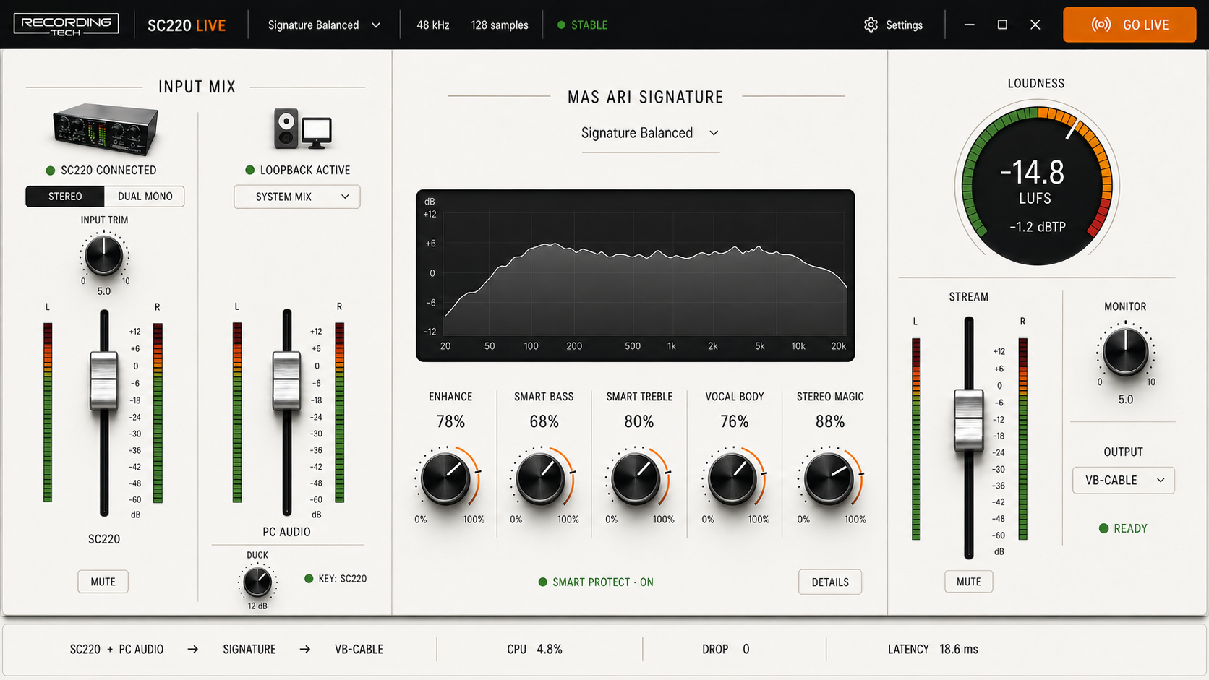
Task: Toggle Smart Protect On label
Action: (x=602, y=582)
